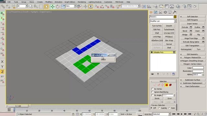Expand the Edit Geometry rollout
This screenshot has width=207, height=116.
click(192, 54)
